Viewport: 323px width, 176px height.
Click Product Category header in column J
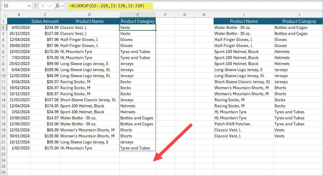(x=299, y=21)
